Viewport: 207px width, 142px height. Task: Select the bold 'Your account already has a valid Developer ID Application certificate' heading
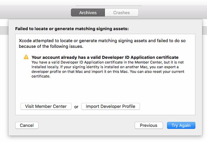point(105,57)
